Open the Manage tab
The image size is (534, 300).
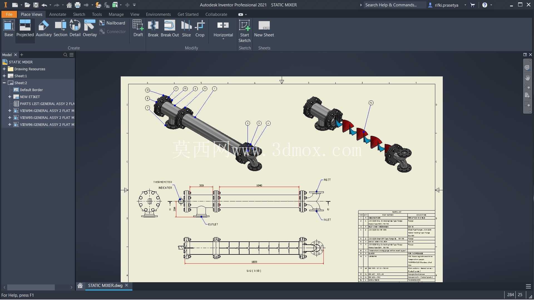(116, 14)
